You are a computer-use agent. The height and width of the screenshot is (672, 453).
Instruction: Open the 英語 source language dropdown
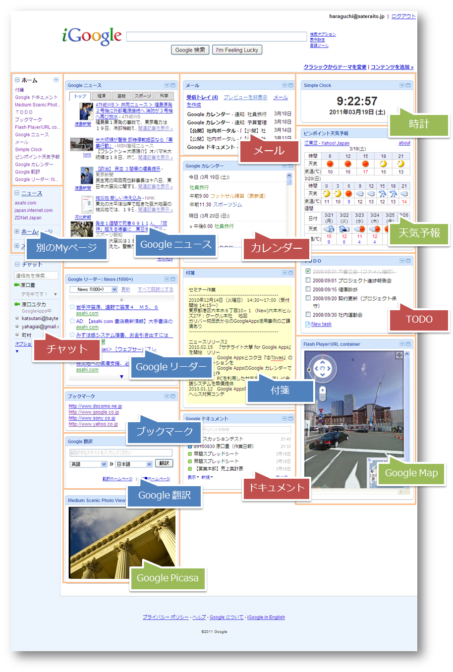[89, 464]
